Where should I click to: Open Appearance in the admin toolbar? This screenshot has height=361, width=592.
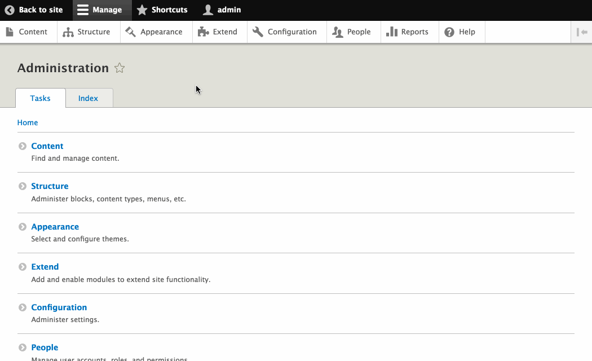(x=161, y=32)
